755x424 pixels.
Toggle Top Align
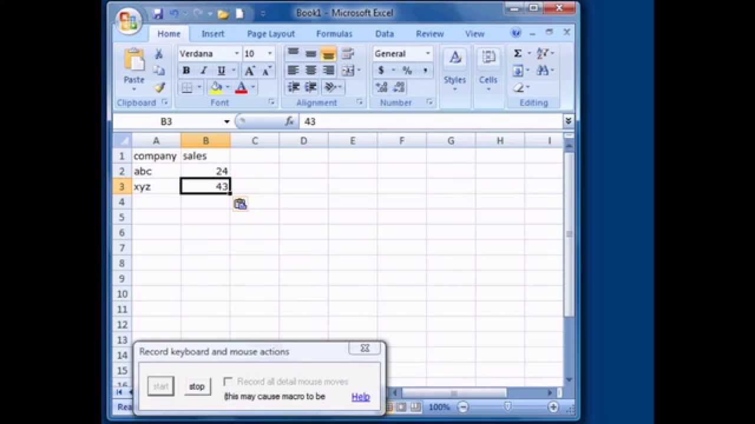click(x=293, y=54)
